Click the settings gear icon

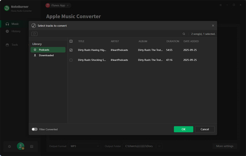click(9, 147)
